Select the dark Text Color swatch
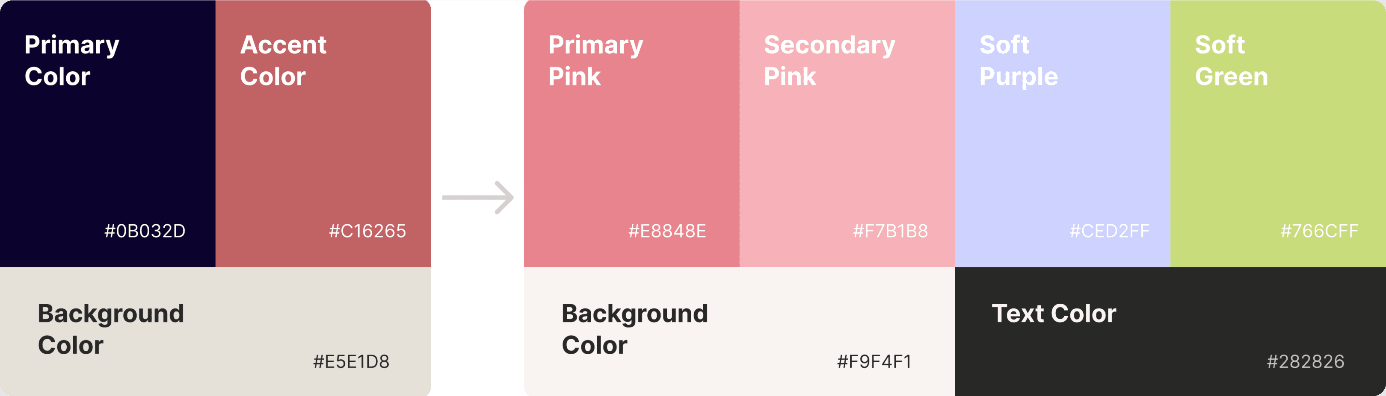The height and width of the screenshot is (396, 1386). tap(1170, 331)
